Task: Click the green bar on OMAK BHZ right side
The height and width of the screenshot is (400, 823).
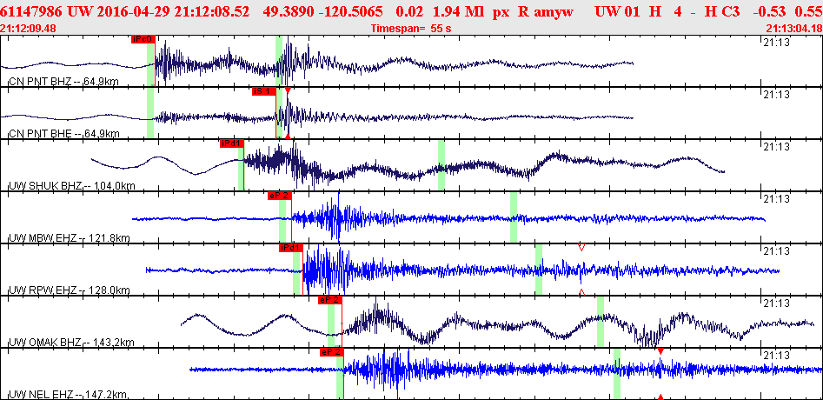Action: pyautogui.click(x=600, y=321)
